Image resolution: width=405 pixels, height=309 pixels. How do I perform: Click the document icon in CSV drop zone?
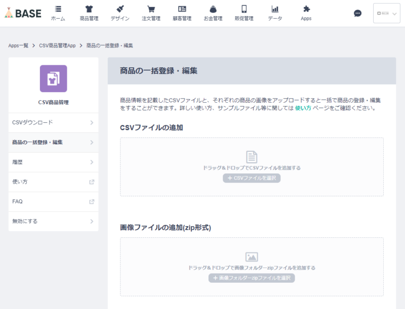[252, 157]
